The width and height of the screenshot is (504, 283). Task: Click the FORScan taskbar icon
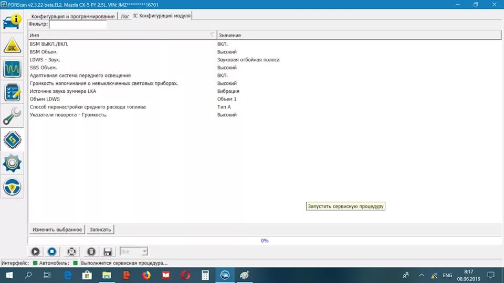coord(225,275)
